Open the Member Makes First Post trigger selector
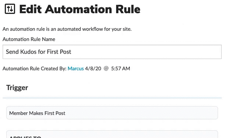225x138 pixels. 112,113
